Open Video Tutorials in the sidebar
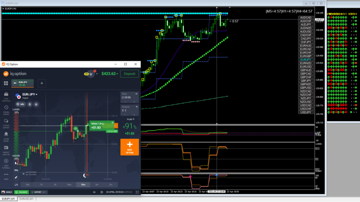 6,163
